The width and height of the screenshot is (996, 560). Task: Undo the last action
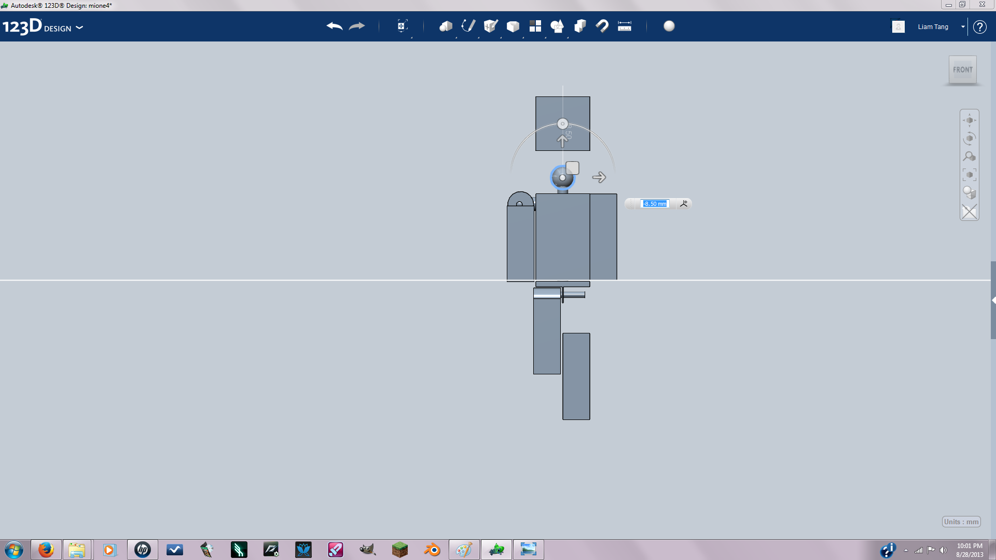point(335,26)
